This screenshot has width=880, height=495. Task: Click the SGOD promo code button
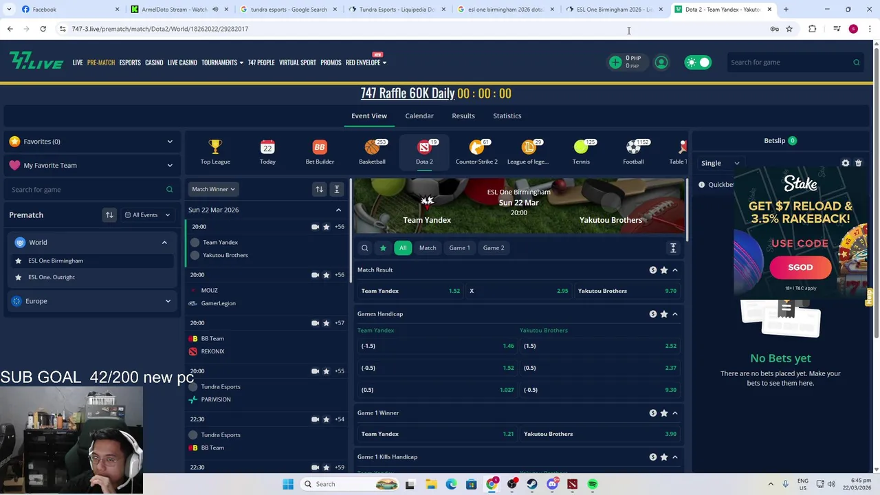point(800,267)
